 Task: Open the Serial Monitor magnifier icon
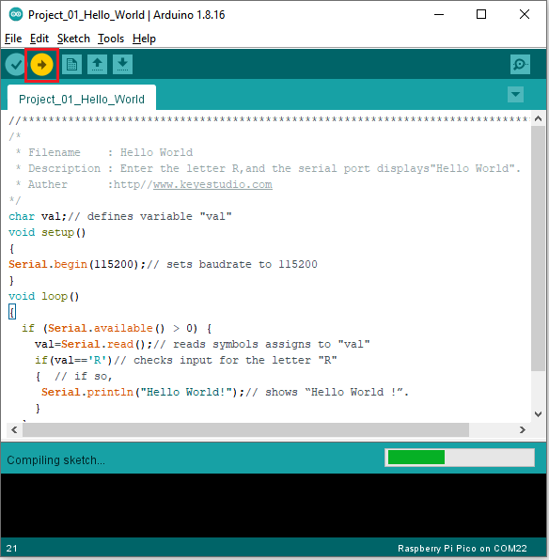click(520, 65)
